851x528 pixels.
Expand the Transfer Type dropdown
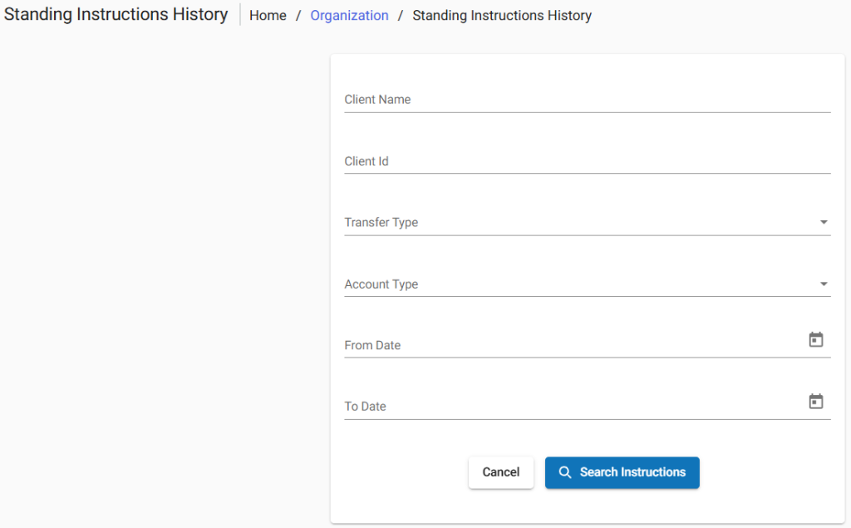click(x=588, y=222)
